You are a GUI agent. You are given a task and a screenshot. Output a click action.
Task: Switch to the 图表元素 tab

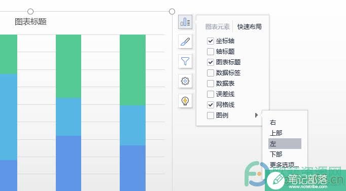[218, 27]
